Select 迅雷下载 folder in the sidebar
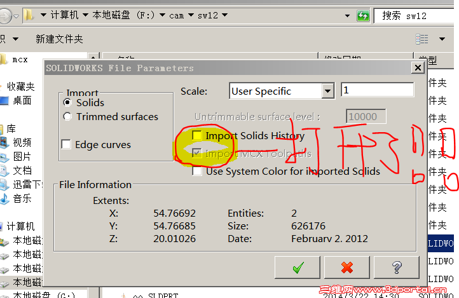 28,184
